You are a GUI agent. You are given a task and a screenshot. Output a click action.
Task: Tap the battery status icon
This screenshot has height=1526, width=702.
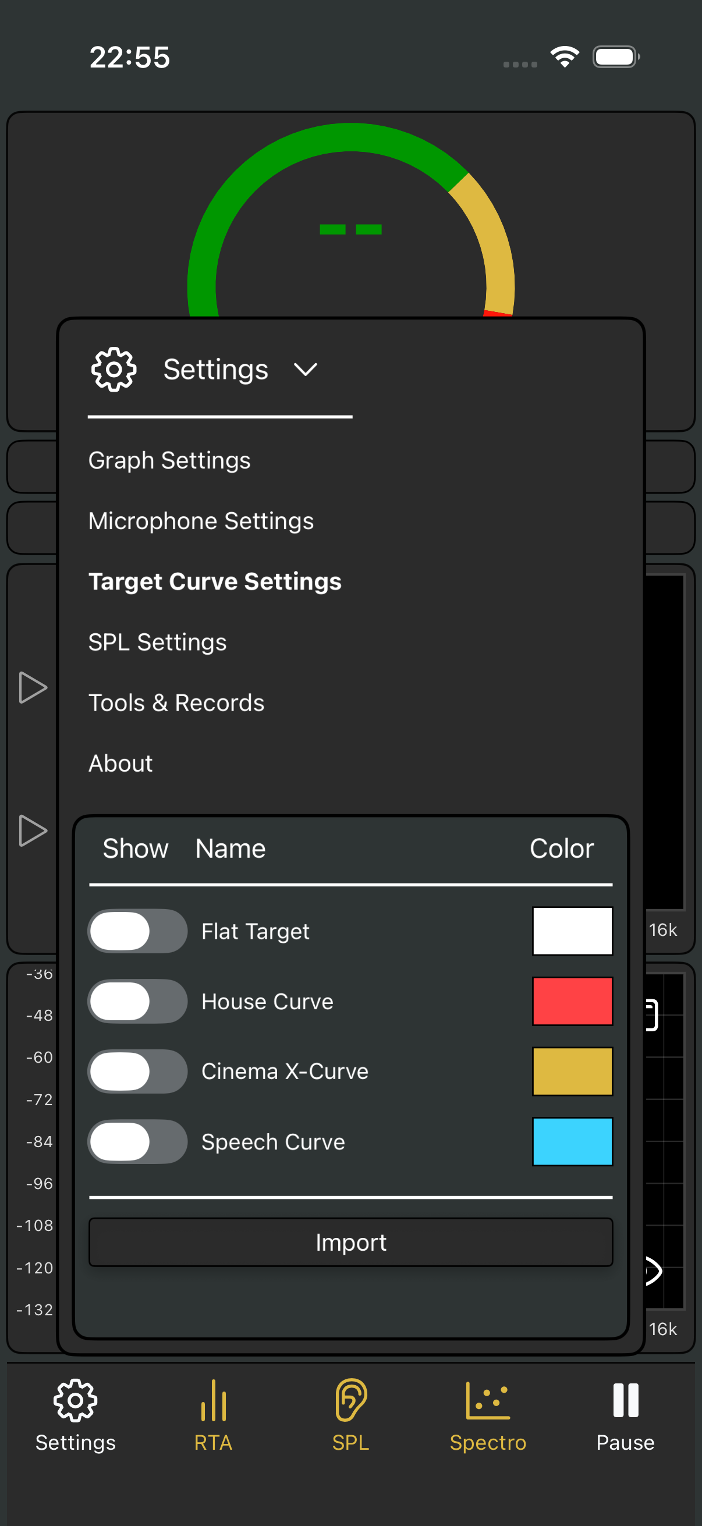point(616,57)
